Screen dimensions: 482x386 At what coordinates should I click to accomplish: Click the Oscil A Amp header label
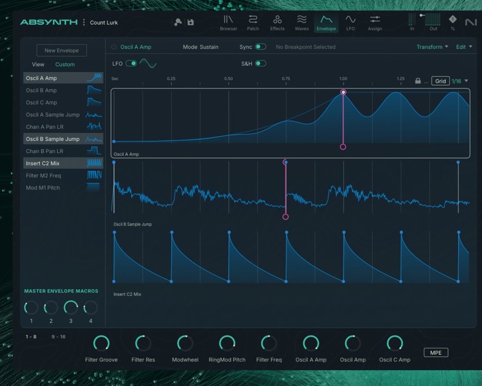click(135, 47)
